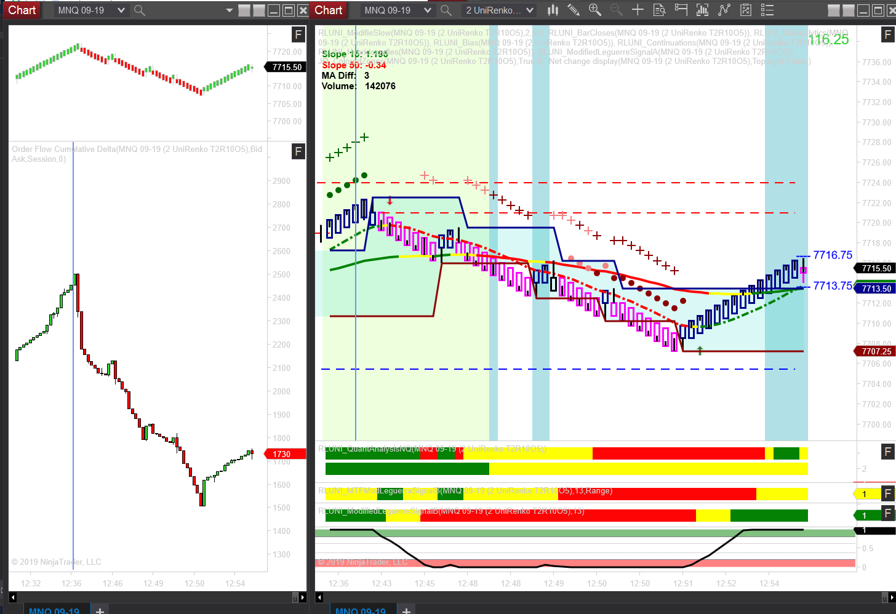
Task: Open the Chart menu in left window
Action: [22, 10]
